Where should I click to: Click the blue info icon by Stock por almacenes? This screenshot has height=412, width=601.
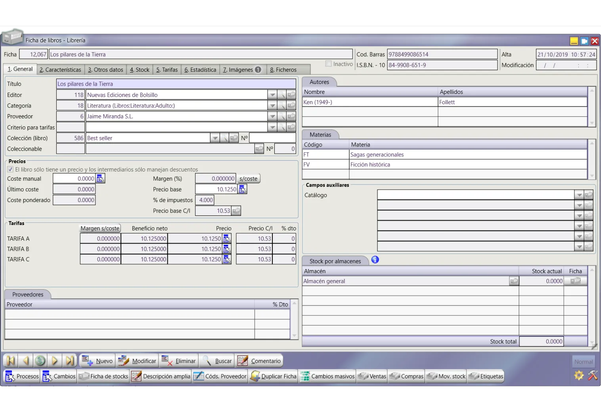pos(375,260)
